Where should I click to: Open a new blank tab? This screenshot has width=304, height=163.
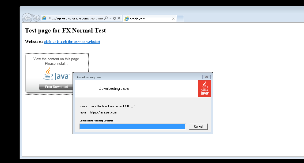[x=180, y=19]
